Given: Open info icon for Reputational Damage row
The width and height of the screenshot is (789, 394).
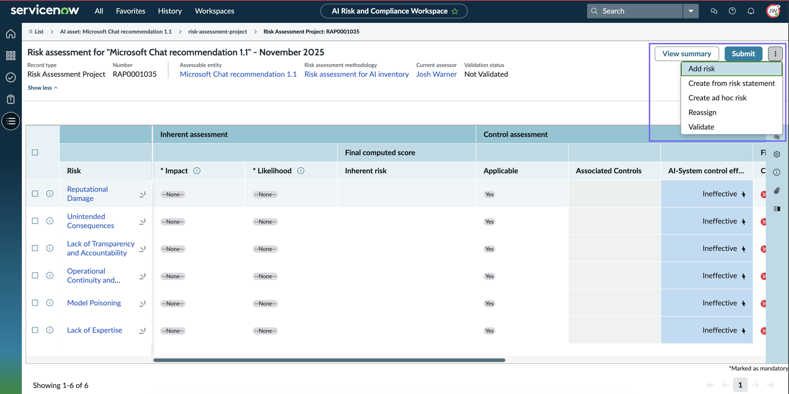Looking at the screenshot, I should coord(50,194).
